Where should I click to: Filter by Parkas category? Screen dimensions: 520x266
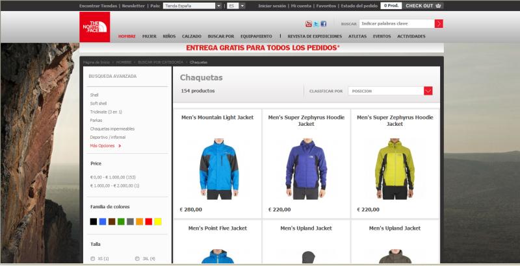(x=96, y=121)
